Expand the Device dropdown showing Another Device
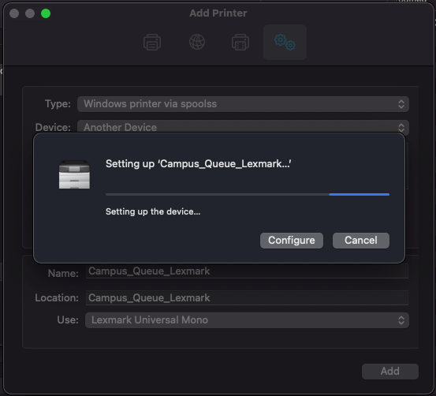 tap(243, 127)
